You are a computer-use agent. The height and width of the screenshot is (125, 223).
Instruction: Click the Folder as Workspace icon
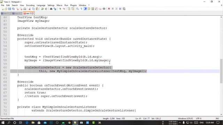point(100,9)
